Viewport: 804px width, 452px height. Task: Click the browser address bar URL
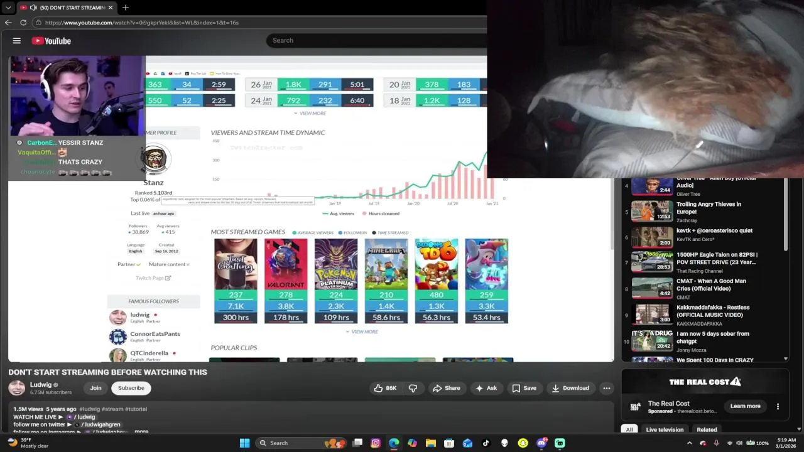(142, 23)
